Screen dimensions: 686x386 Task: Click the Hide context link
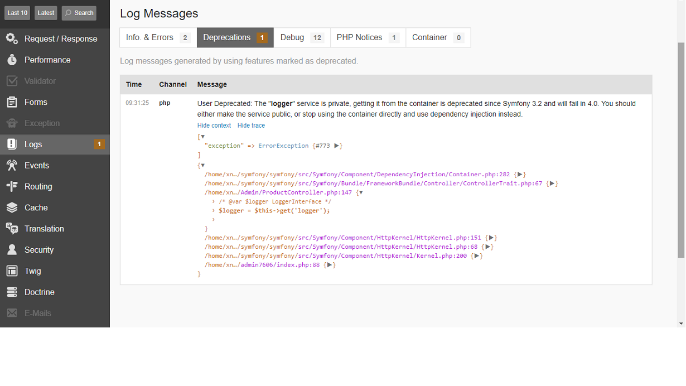coord(214,126)
